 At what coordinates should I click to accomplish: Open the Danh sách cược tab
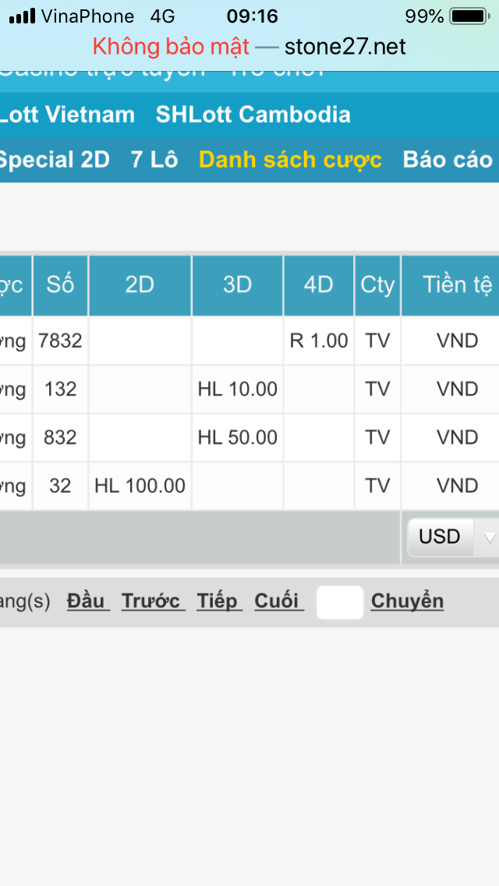290,160
